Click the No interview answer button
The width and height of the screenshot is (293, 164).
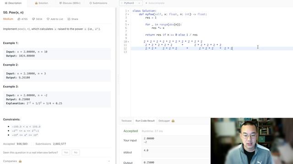pyautogui.click(x=76, y=153)
